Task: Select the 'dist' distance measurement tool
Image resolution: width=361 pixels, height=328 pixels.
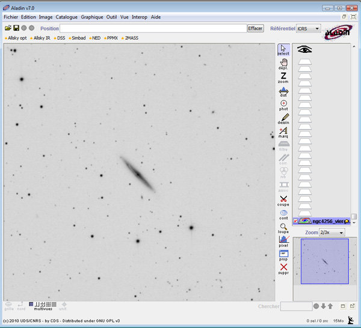Action: tap(283, 91)
